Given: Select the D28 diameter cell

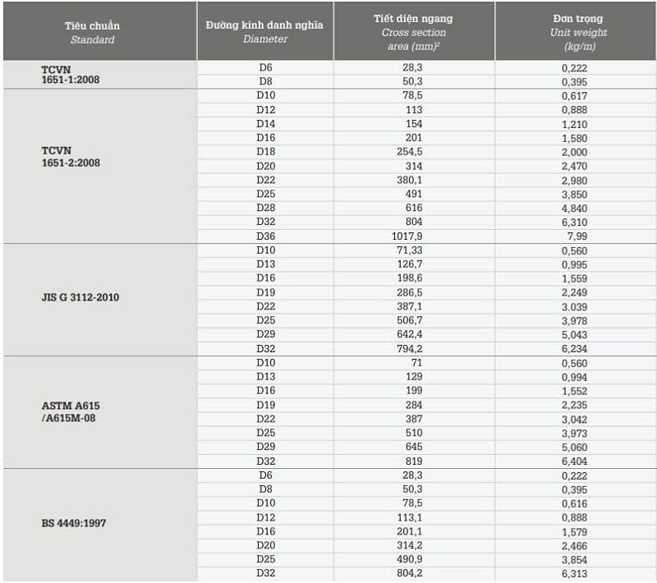Looking at the screenshot, I should click(265, 209).
